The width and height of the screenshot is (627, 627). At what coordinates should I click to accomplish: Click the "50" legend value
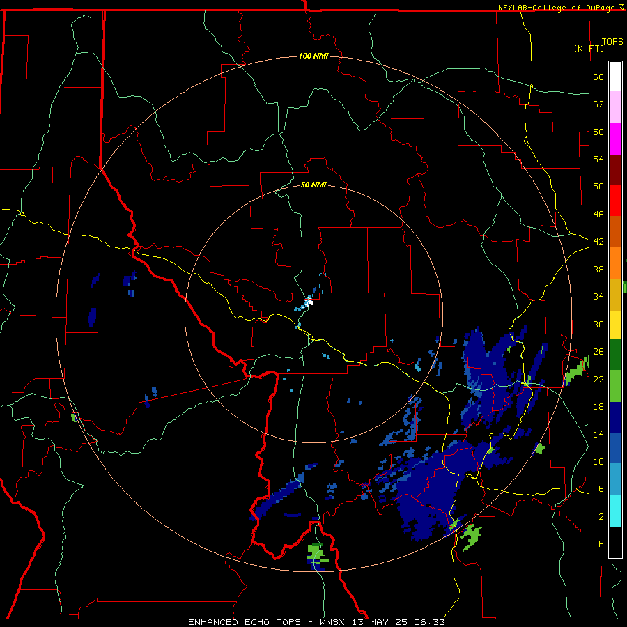598,187
